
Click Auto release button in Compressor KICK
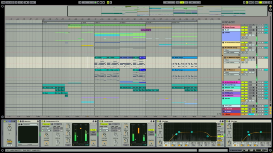click(x=68, y=145)
